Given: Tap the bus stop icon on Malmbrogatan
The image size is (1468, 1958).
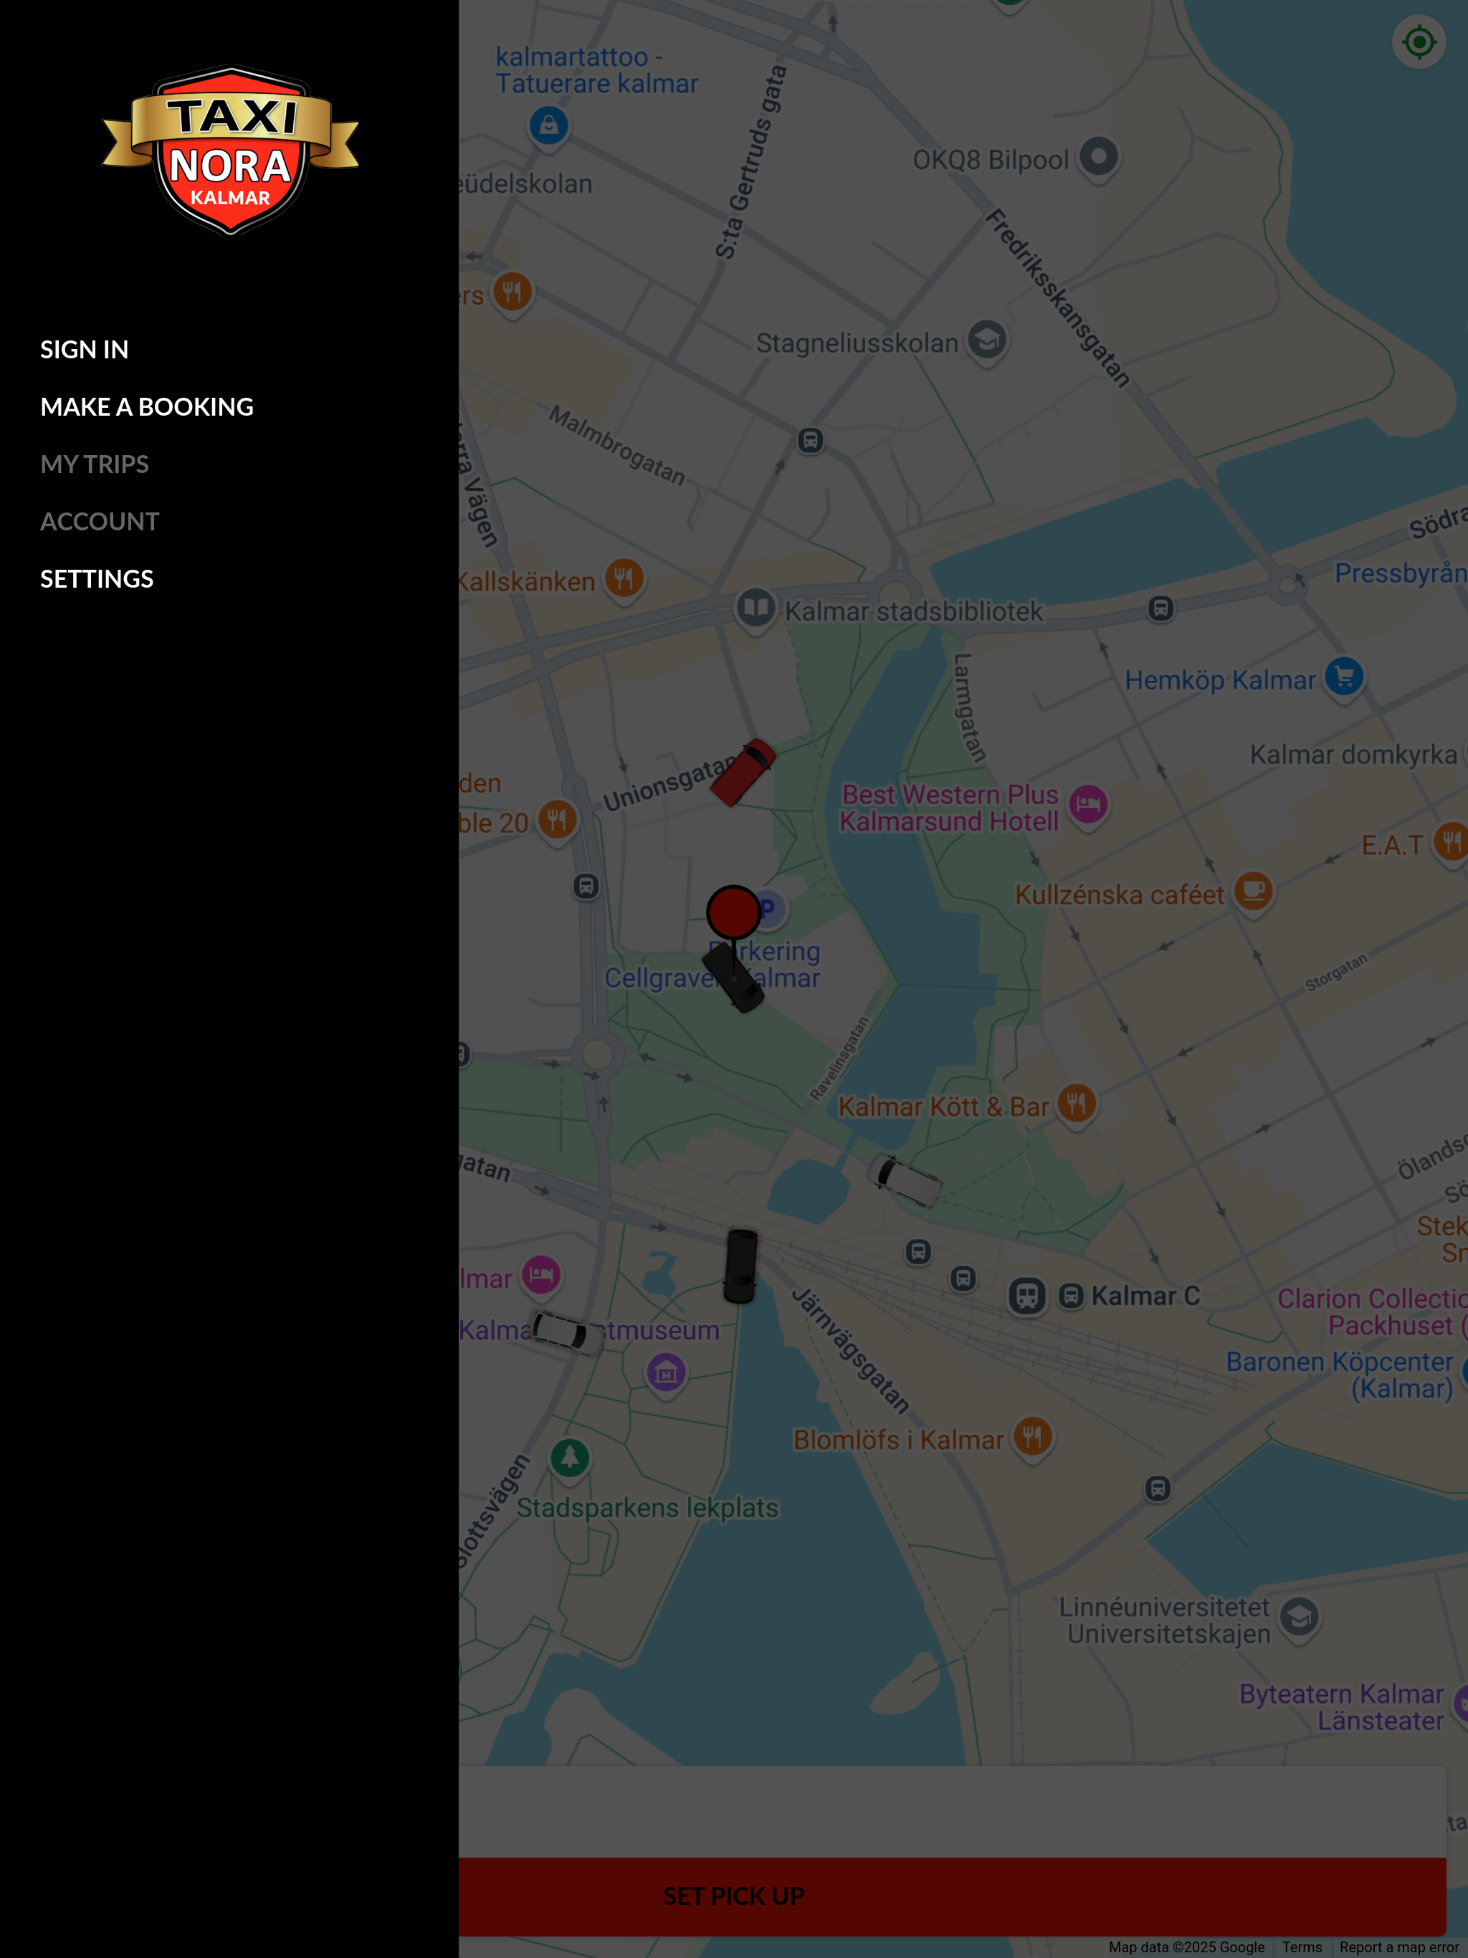Looking at the screenshot, I should coord(810,440).
